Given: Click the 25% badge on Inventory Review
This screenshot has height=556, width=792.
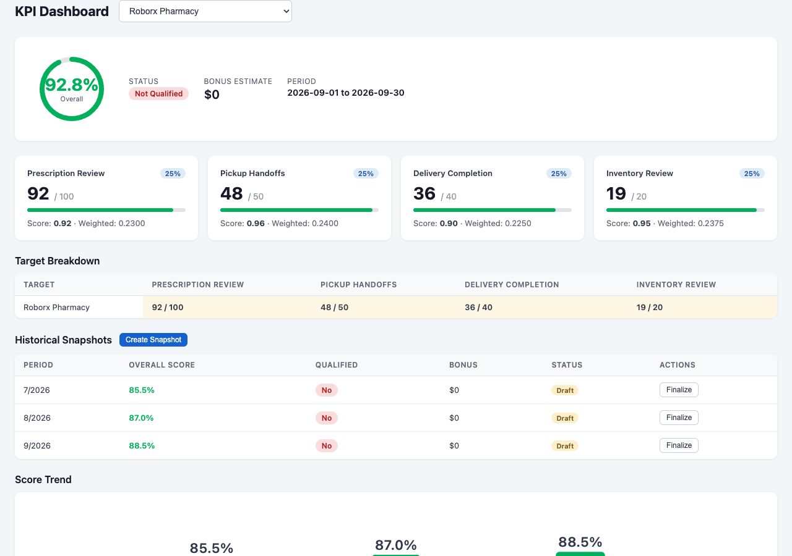Looking at the screenshot, I should tap(752, 174).
